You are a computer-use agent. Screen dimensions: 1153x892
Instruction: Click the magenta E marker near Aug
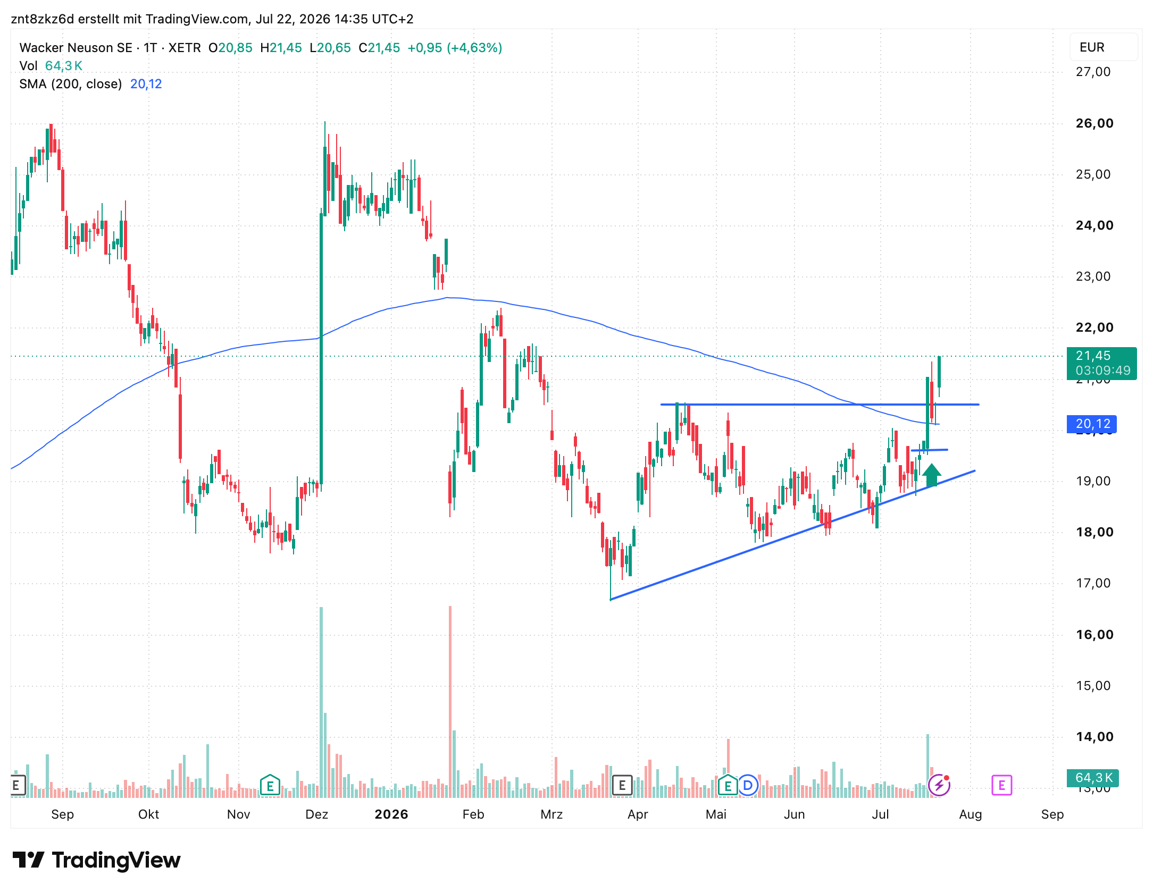[1001, 785]
